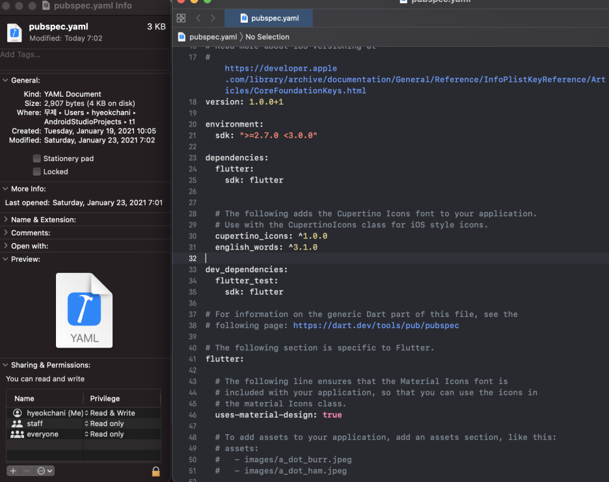Collapse the General section
Image resolution: width=609 pixels, height=482 pixels.
pyautogui.click(x=5, y=81)
